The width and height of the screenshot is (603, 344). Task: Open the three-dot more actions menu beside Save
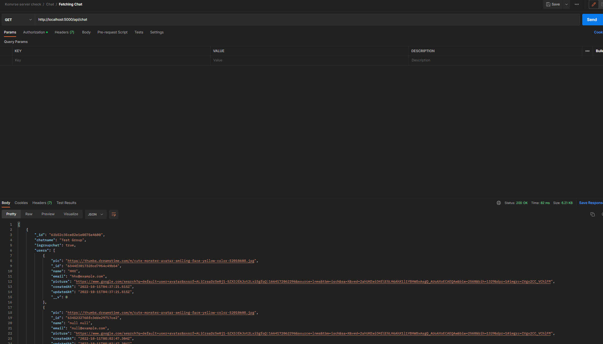tap(577, 4)
